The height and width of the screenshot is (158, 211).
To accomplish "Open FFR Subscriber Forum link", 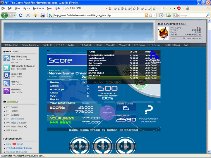I will coord(19,148).
